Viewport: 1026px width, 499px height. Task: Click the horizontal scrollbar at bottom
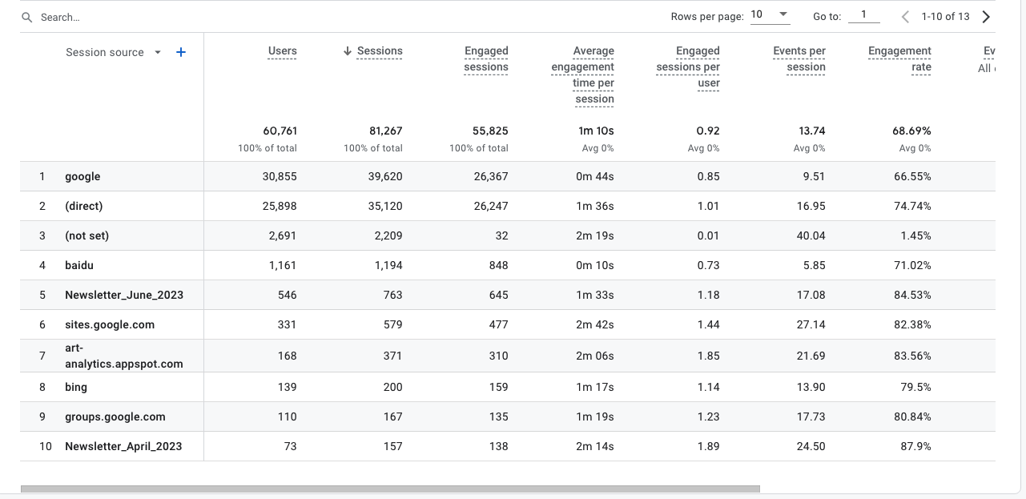(x=390, y=489)
